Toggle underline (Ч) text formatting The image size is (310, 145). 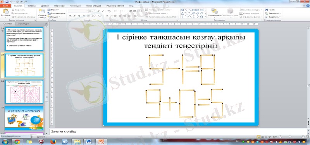tap(79, 15)
